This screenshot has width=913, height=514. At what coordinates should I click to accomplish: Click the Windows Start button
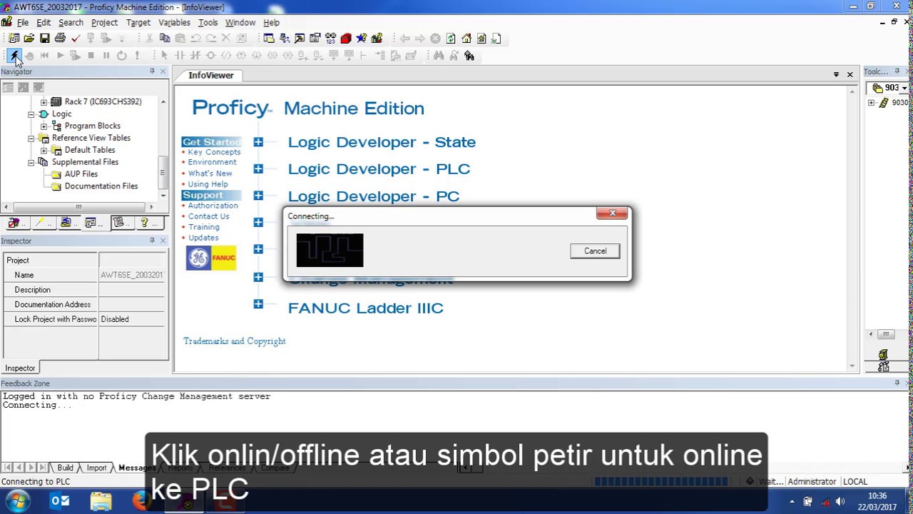[x=18, y=501]
